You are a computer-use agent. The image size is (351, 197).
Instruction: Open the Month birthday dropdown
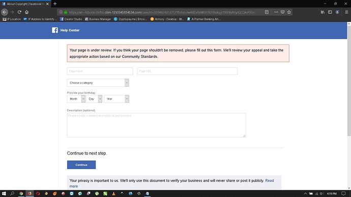[76, 98]
